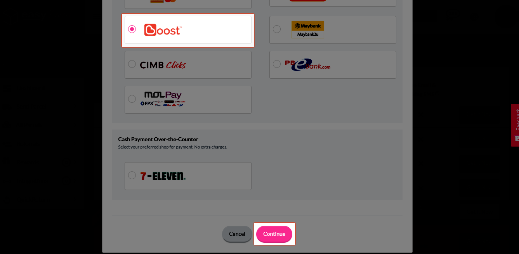The width and height of the screenshot is (519, 254).
Task: Click the PBebank.com logo
Action: click(307, 64)
